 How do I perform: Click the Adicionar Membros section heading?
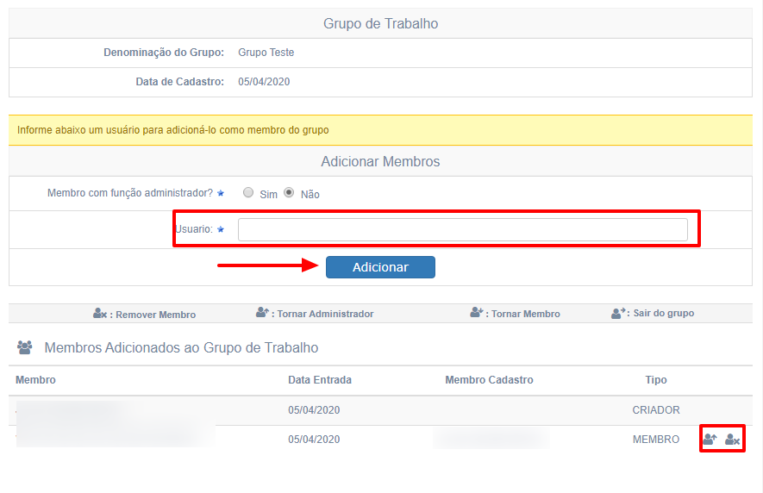tap(380, 161)
